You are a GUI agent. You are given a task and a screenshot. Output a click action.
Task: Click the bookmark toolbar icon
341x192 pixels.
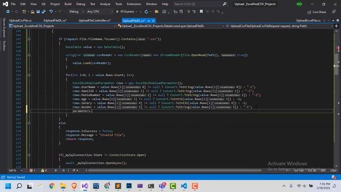point(201,12)
